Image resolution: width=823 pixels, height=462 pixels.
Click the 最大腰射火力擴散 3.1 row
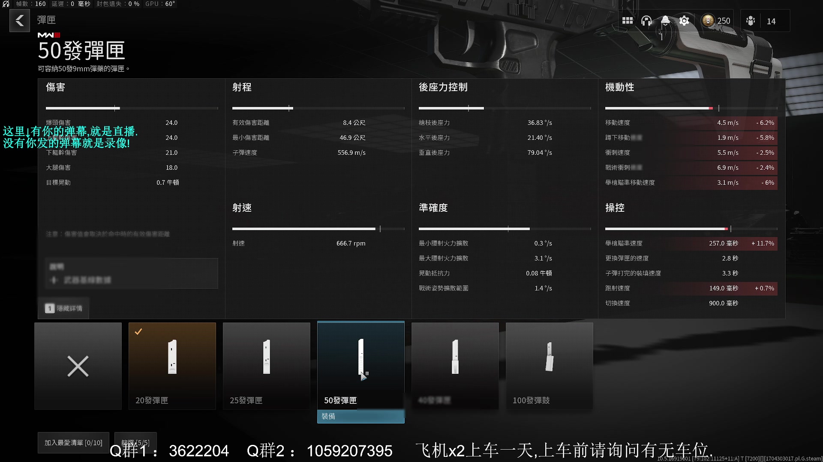(x=486, y=258)
